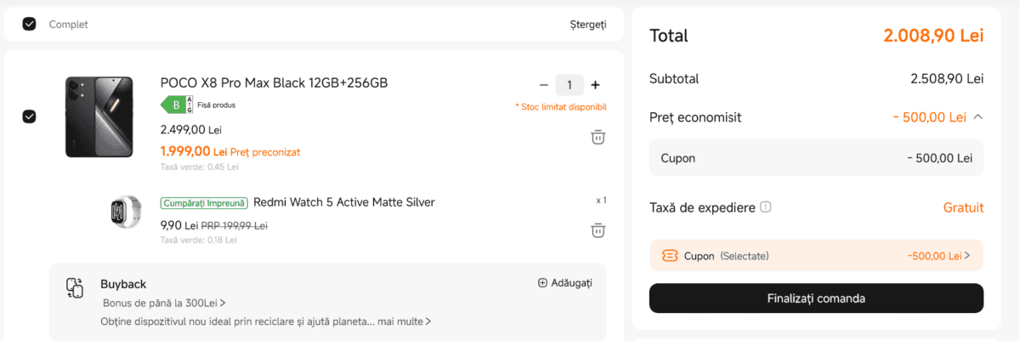Decrease POCO X8 quantity with minus
1020x341 pixels.
[544, 85]
